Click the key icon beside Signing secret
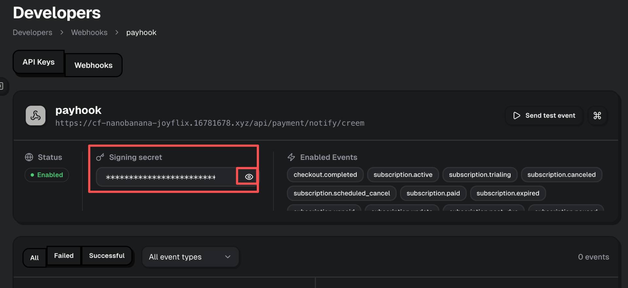Viewport: 628px width, 288px height. coord(100,157)
